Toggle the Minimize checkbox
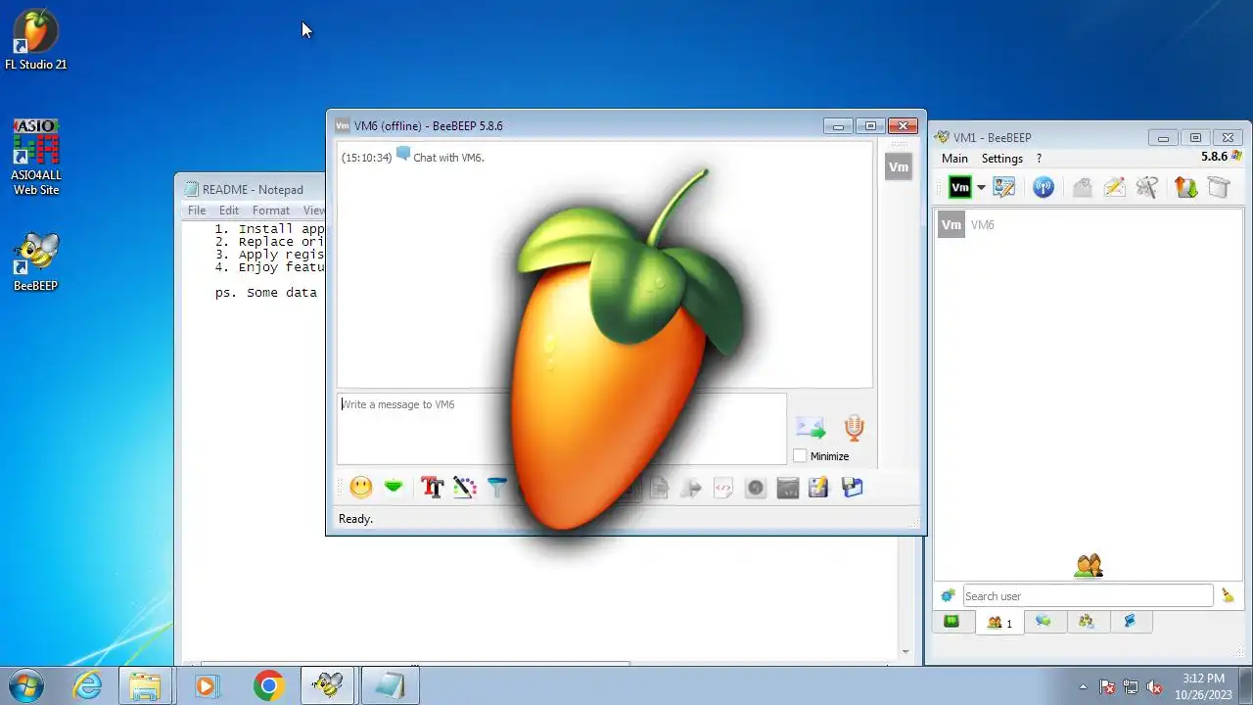 (x=800, y=456)
